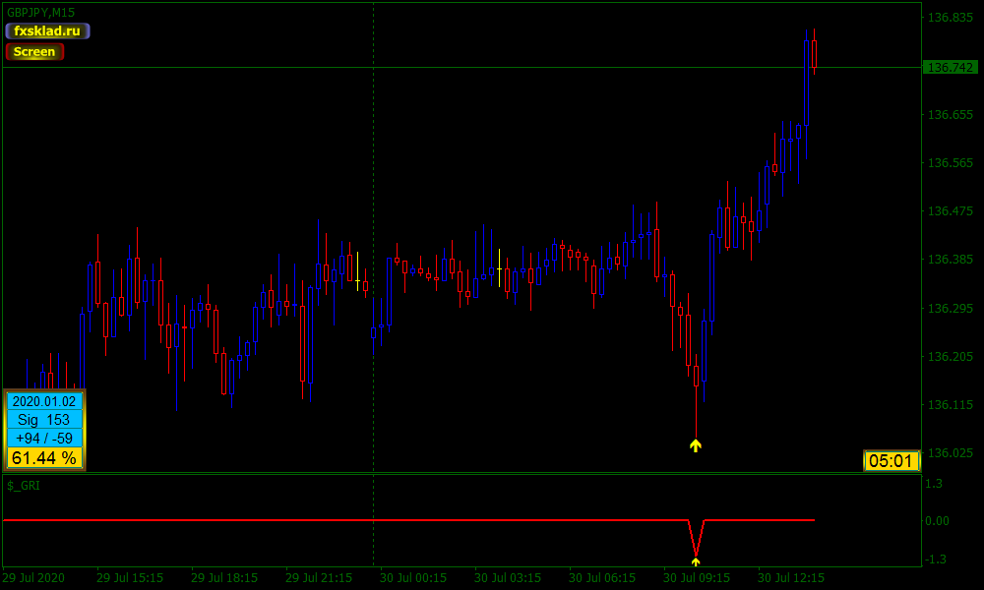984x590 pixels.
Task: Click the 136.835 price scale value
Action: coord(951,18)
